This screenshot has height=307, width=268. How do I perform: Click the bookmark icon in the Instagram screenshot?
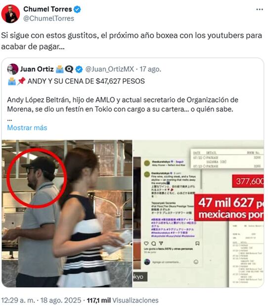coord(197,243)
